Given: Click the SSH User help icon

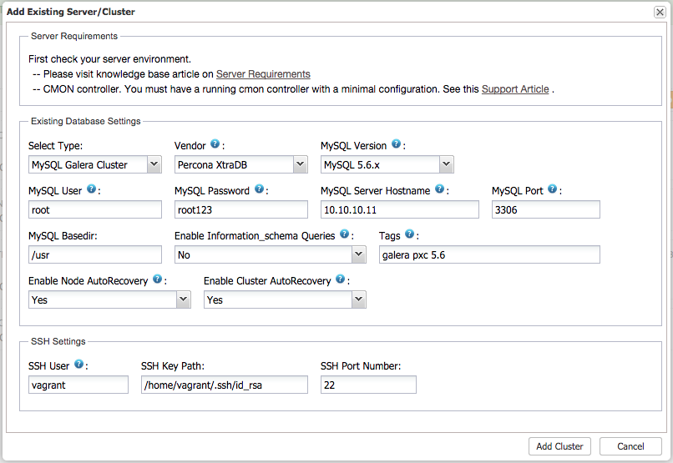Looking at the screenshot, I should tap(78, 365).
